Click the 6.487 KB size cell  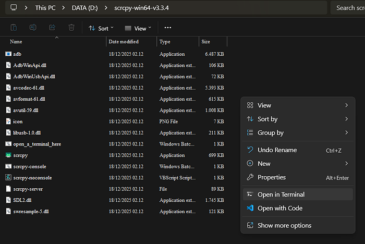pos(214,54)
